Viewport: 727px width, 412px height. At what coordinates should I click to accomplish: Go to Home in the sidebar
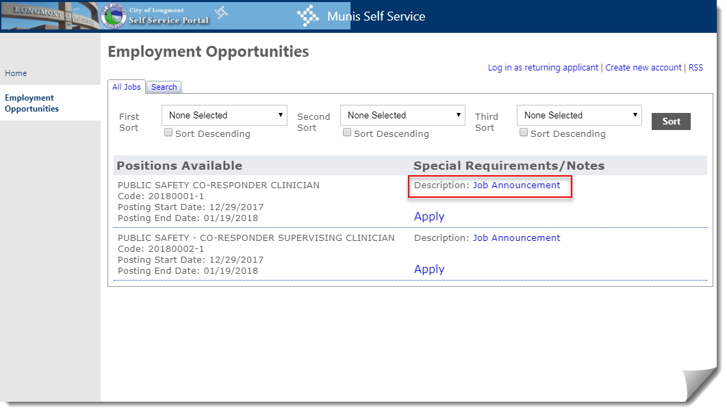coord(16,73)
